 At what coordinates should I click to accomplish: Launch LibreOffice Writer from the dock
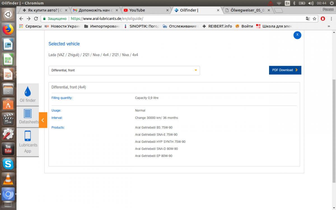pyautogui.click(x=8, y=45)
